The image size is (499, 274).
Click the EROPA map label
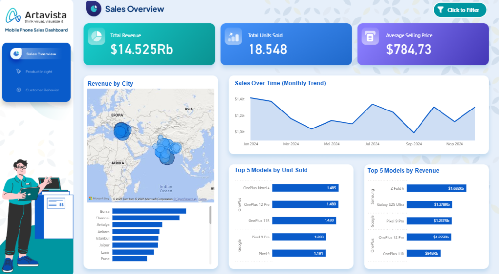[x=117, y=115]
